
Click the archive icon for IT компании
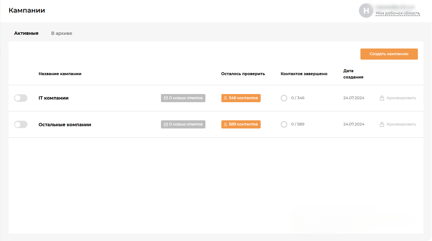(x=382, y=98)
